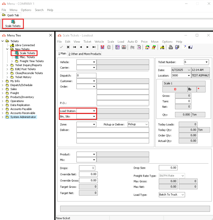Click the red-green truck lightning toolbar icon
Image resolution: width=213 pixels, height=220 pixels.
click(154, 47)
